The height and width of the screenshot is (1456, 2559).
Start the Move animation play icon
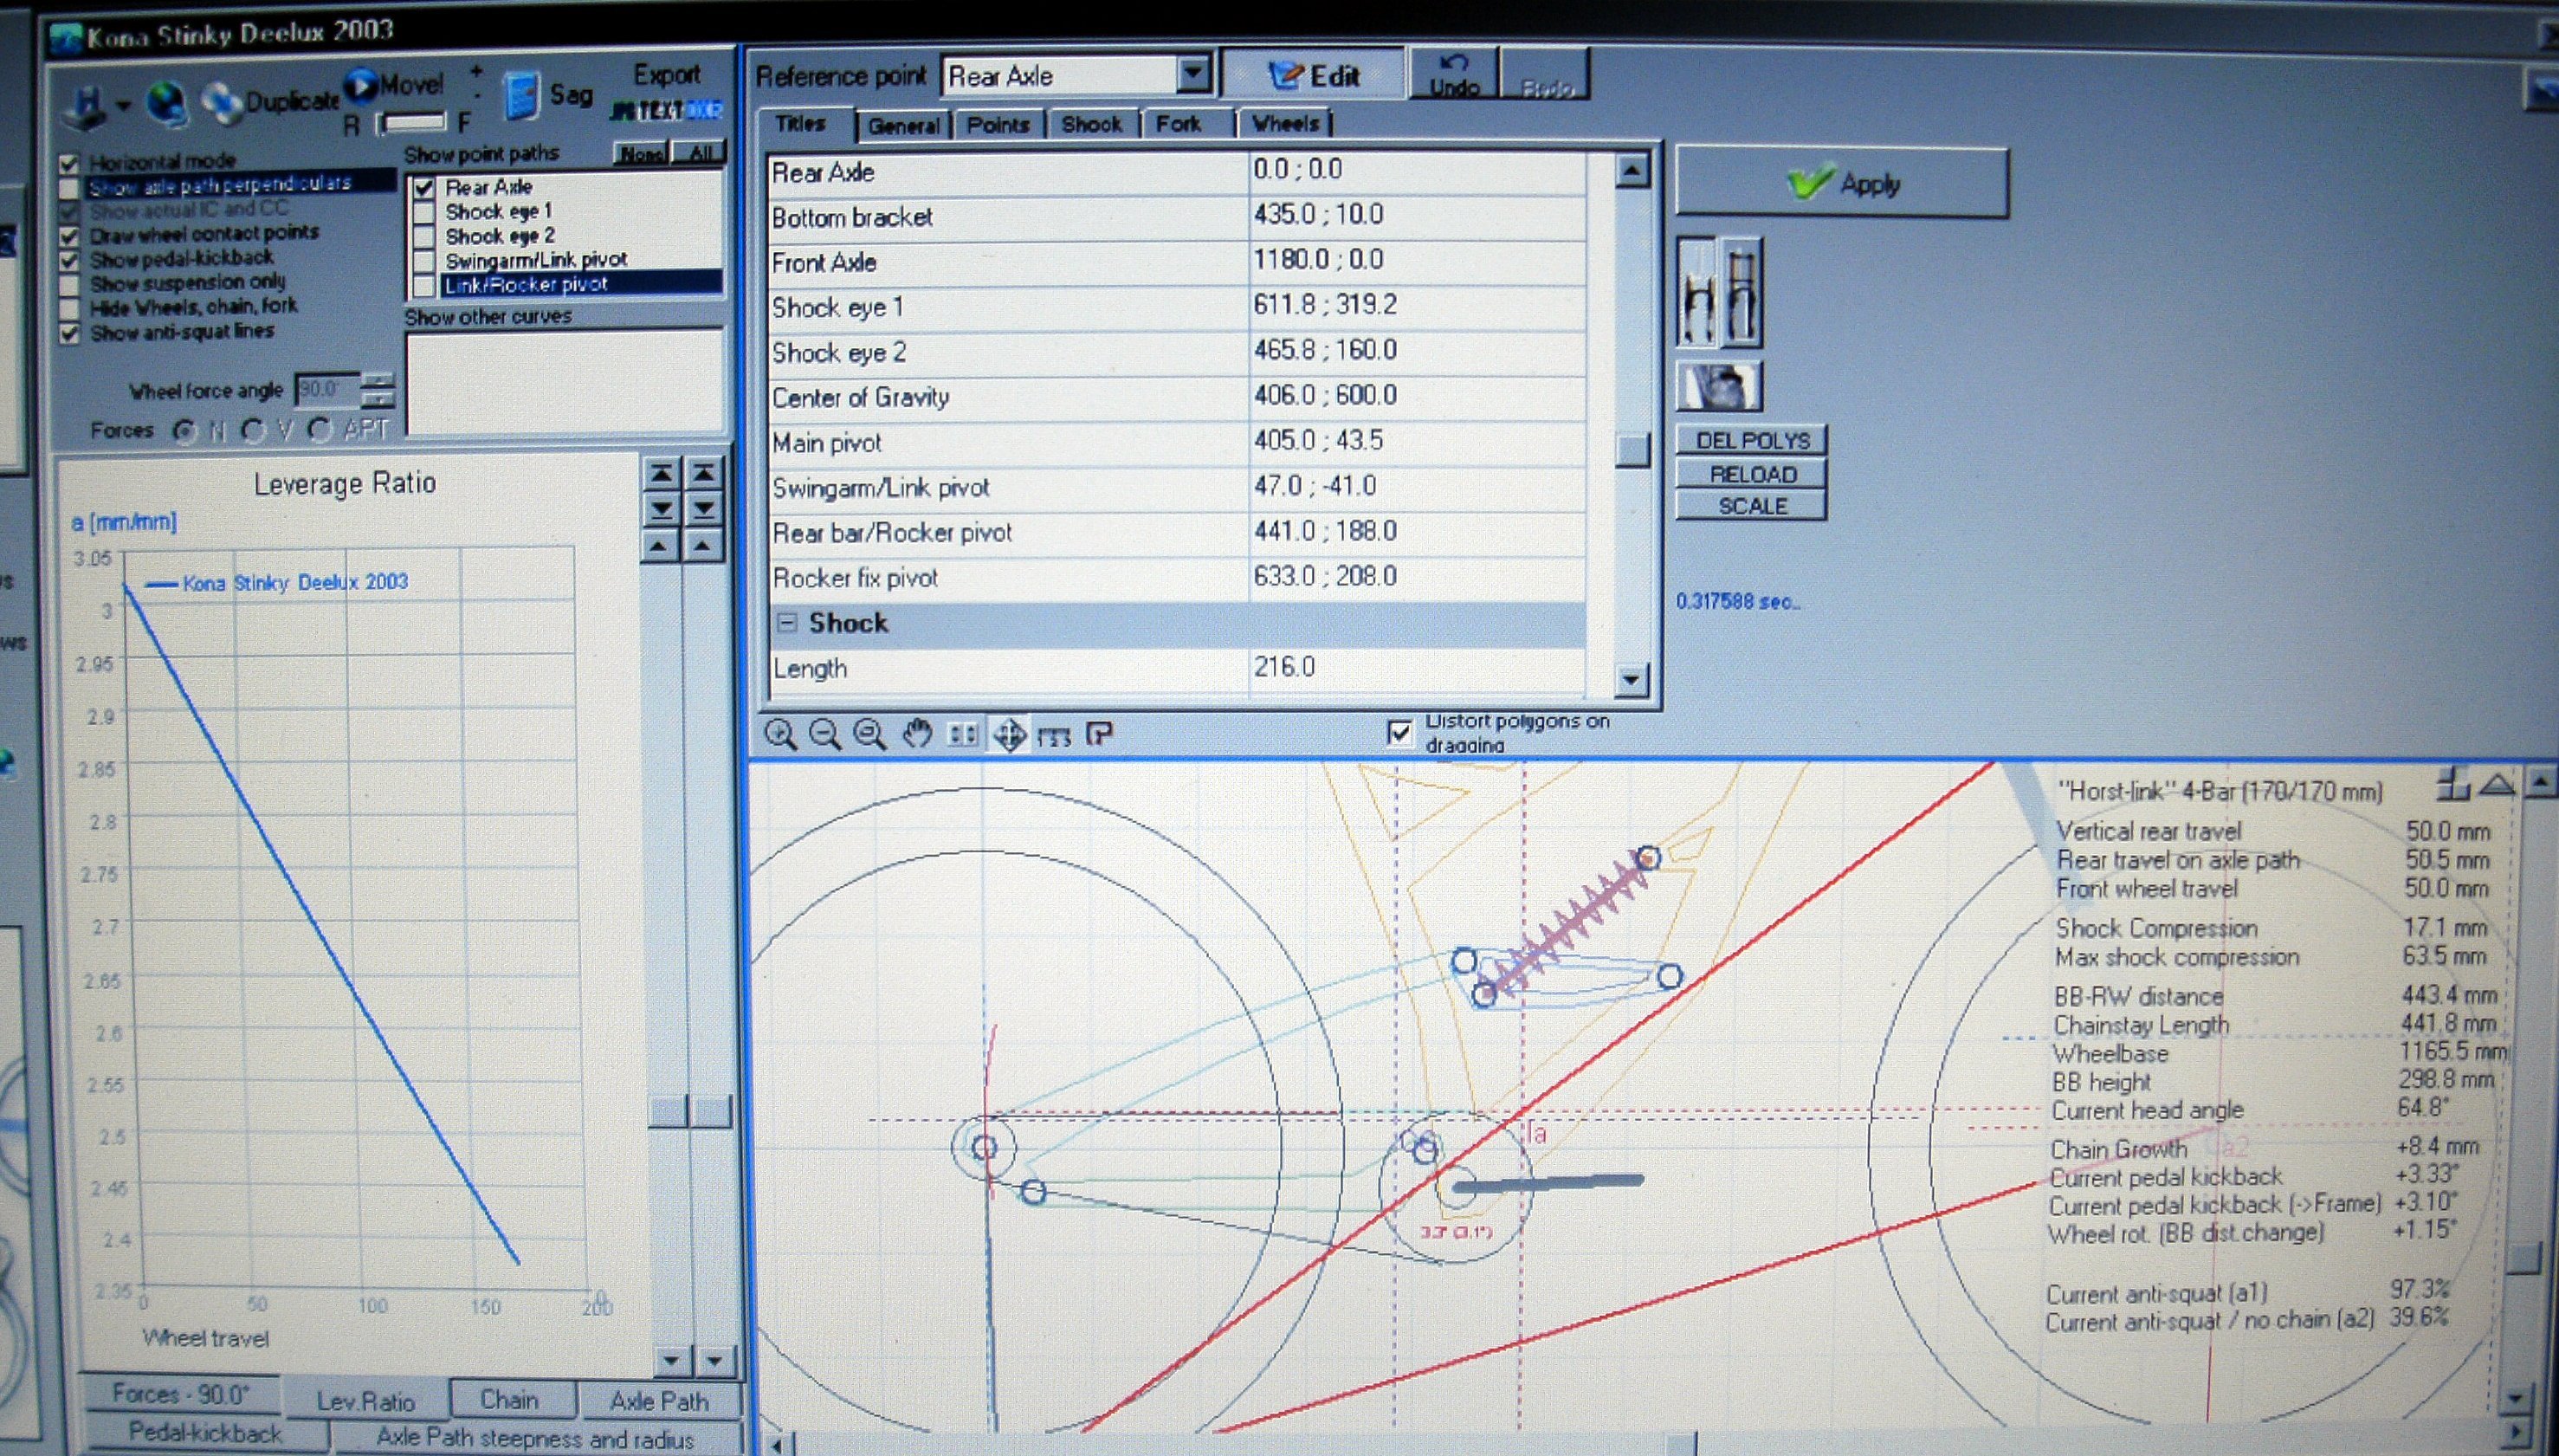[360, 85]
